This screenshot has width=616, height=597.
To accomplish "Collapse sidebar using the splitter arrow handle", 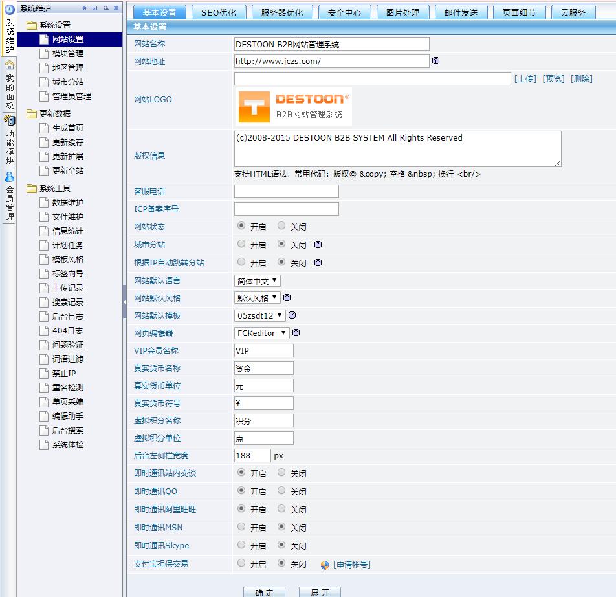I will tap(124, 302).
